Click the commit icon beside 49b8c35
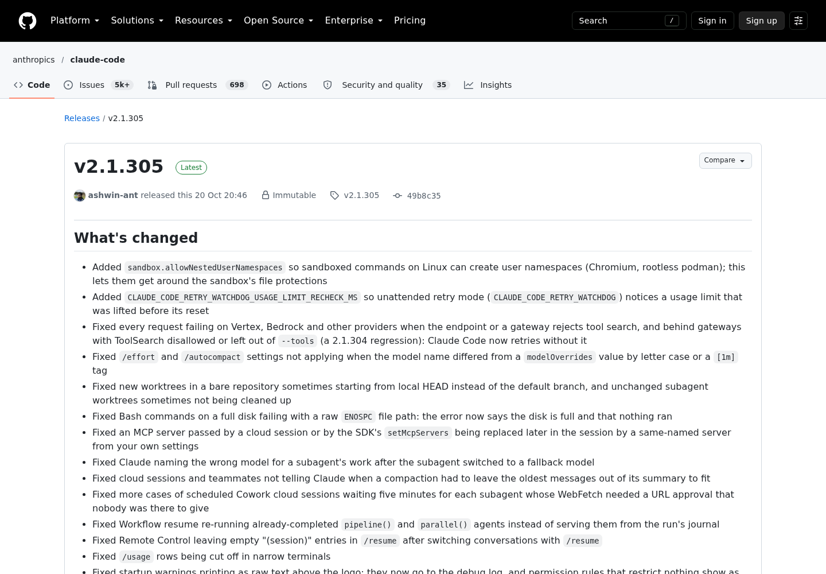The image size is (826, 574). point(398,196)
